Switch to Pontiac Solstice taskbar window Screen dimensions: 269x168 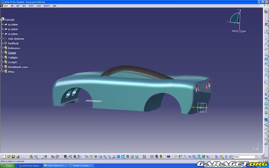point(55,165)
